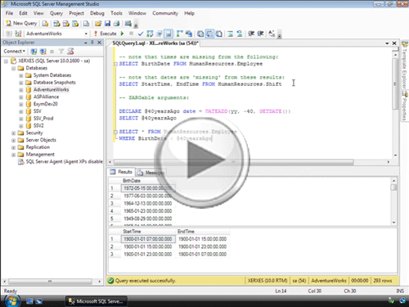Start an Analysis Services DMX query
Image resolution: width=409 pixels, height=307 pixels.
(x=65, y=24)
